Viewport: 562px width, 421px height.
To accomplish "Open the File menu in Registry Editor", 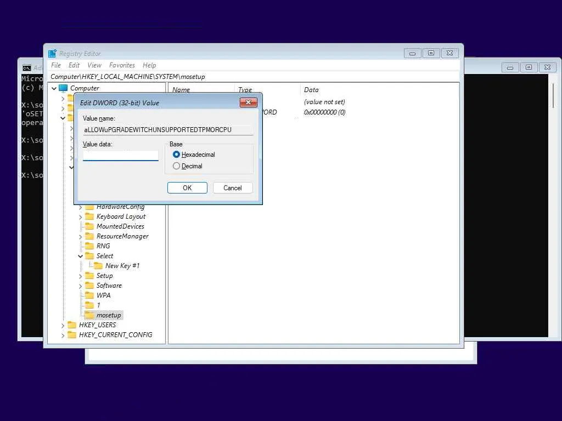I will point(56,65).
